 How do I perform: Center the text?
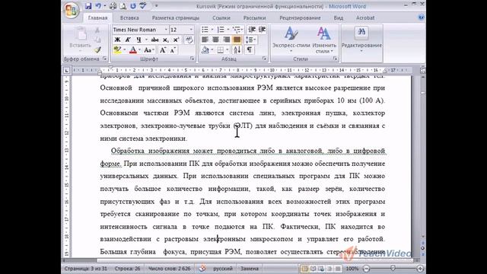tap(215, 40)
